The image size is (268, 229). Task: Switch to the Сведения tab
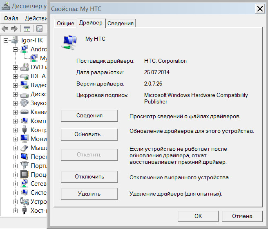coord(121,24)
